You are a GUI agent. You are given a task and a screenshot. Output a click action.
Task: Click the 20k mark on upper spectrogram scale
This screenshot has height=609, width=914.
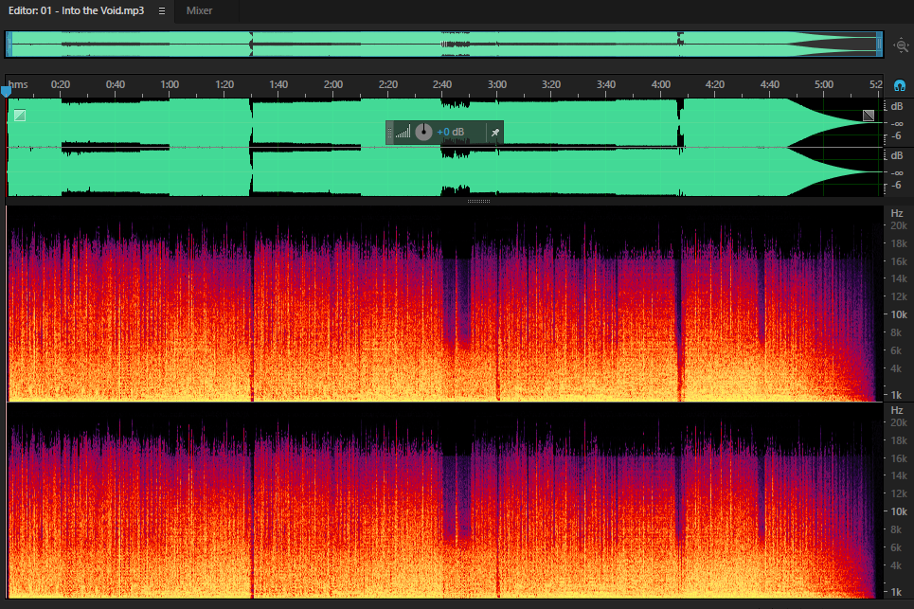coord(898,225)
